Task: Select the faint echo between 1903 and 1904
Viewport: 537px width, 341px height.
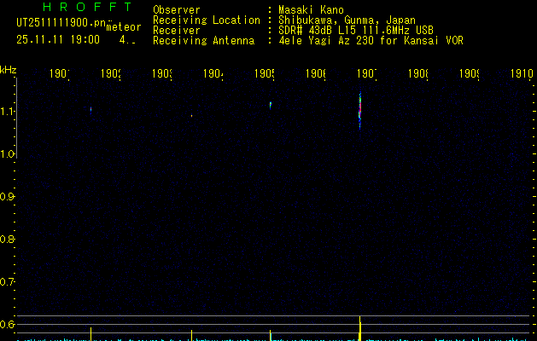Action: click(191, 114)
